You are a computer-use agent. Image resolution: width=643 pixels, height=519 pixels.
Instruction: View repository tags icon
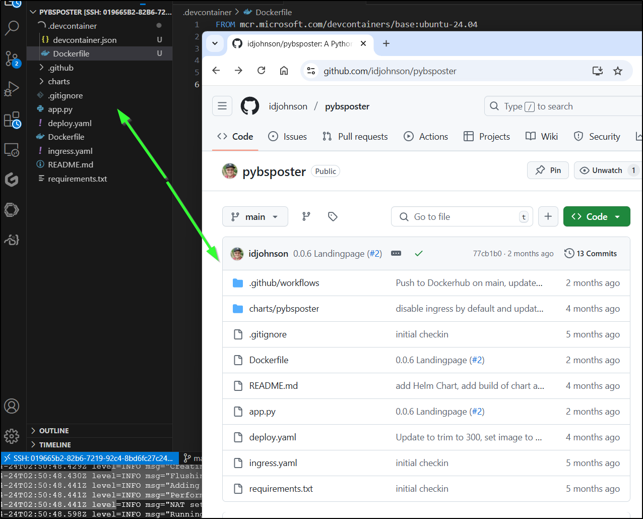(333, 216)
